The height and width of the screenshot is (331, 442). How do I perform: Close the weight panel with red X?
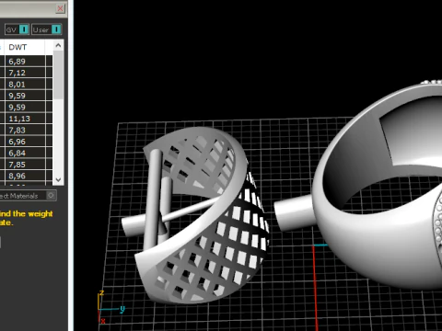coord(60,8)
